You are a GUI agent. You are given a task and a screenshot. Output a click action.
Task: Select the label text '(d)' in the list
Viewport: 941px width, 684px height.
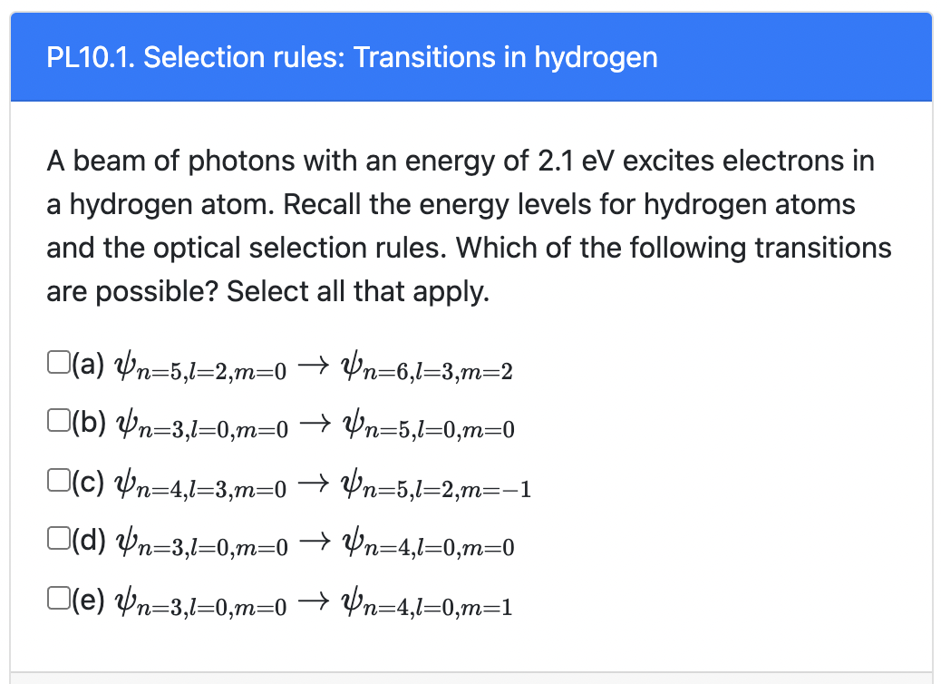[x=90, y=542]
